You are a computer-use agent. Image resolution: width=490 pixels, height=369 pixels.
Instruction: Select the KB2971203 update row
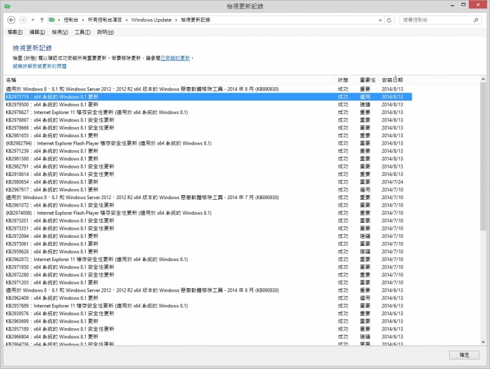[x=208, y=282]
